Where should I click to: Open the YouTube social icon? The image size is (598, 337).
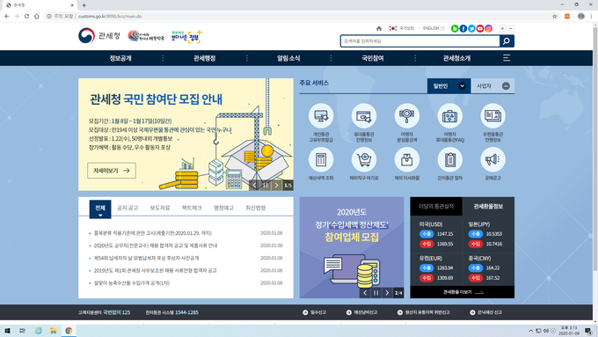click(480, 28)
